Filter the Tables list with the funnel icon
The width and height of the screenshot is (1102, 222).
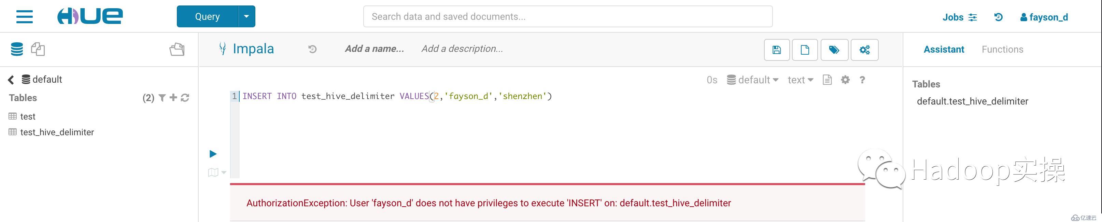pos(162,98)
